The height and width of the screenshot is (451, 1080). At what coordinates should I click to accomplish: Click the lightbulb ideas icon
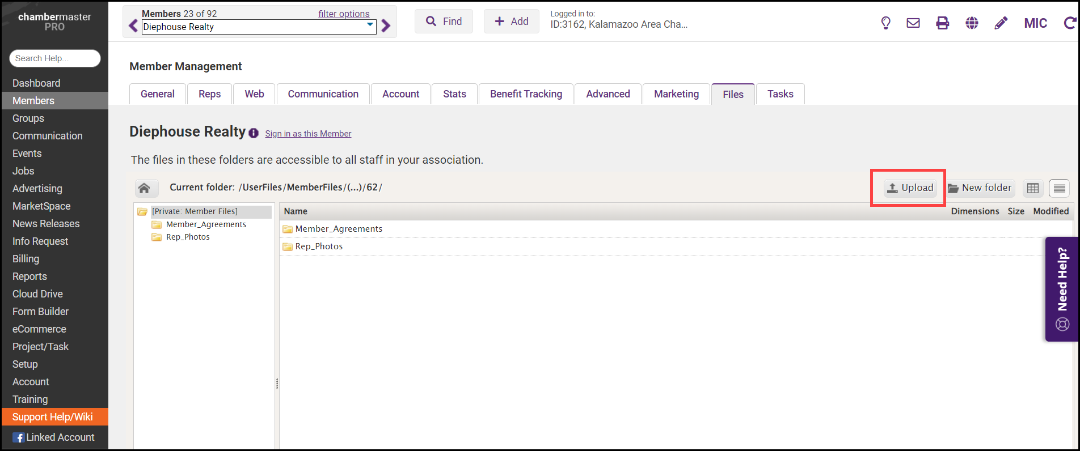click(x=885, y=23)
